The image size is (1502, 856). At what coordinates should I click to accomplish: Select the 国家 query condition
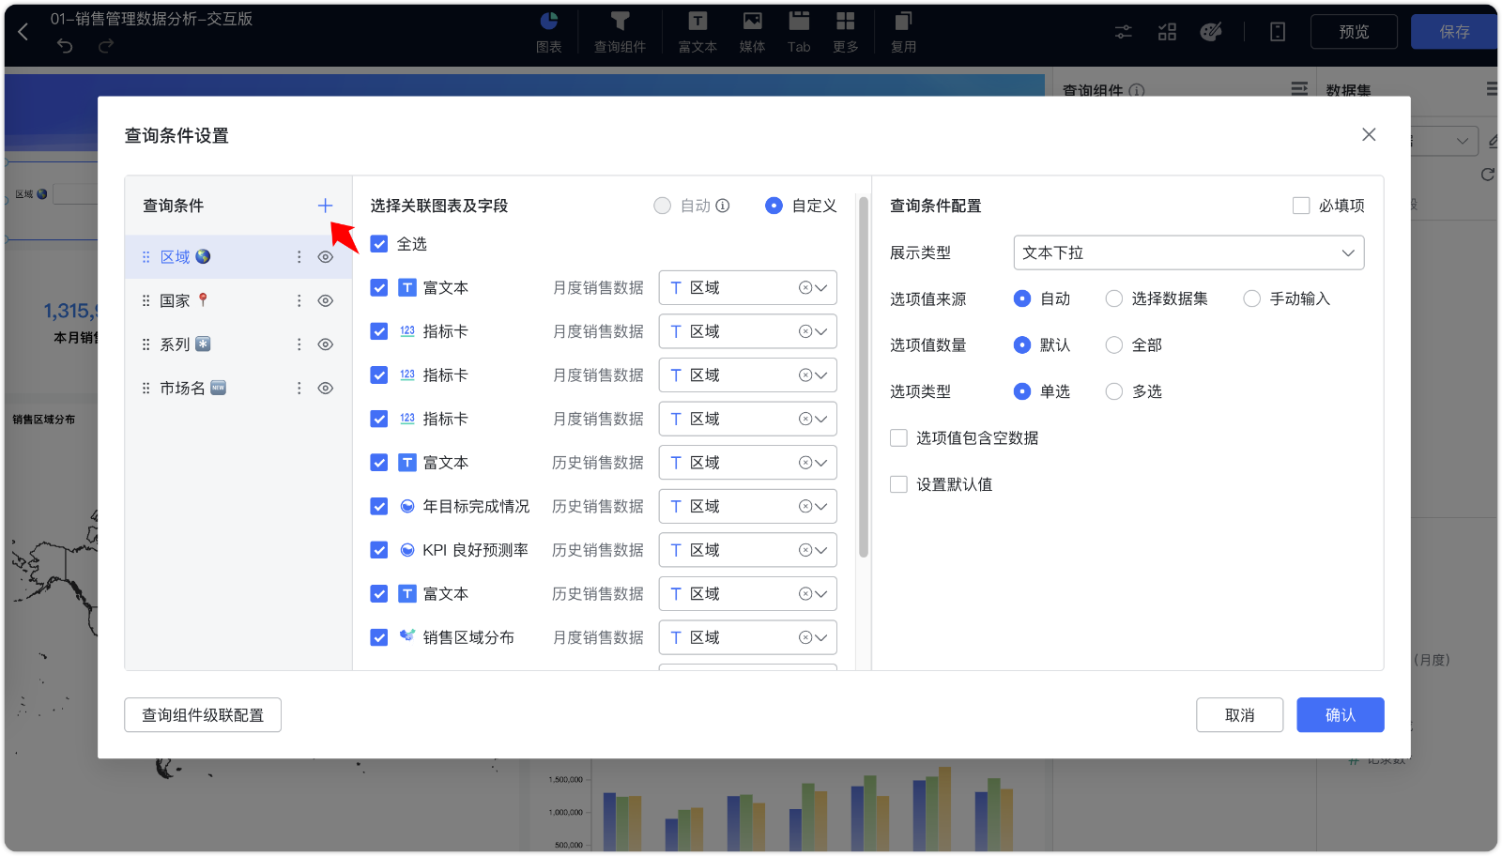tap(238, 301)
